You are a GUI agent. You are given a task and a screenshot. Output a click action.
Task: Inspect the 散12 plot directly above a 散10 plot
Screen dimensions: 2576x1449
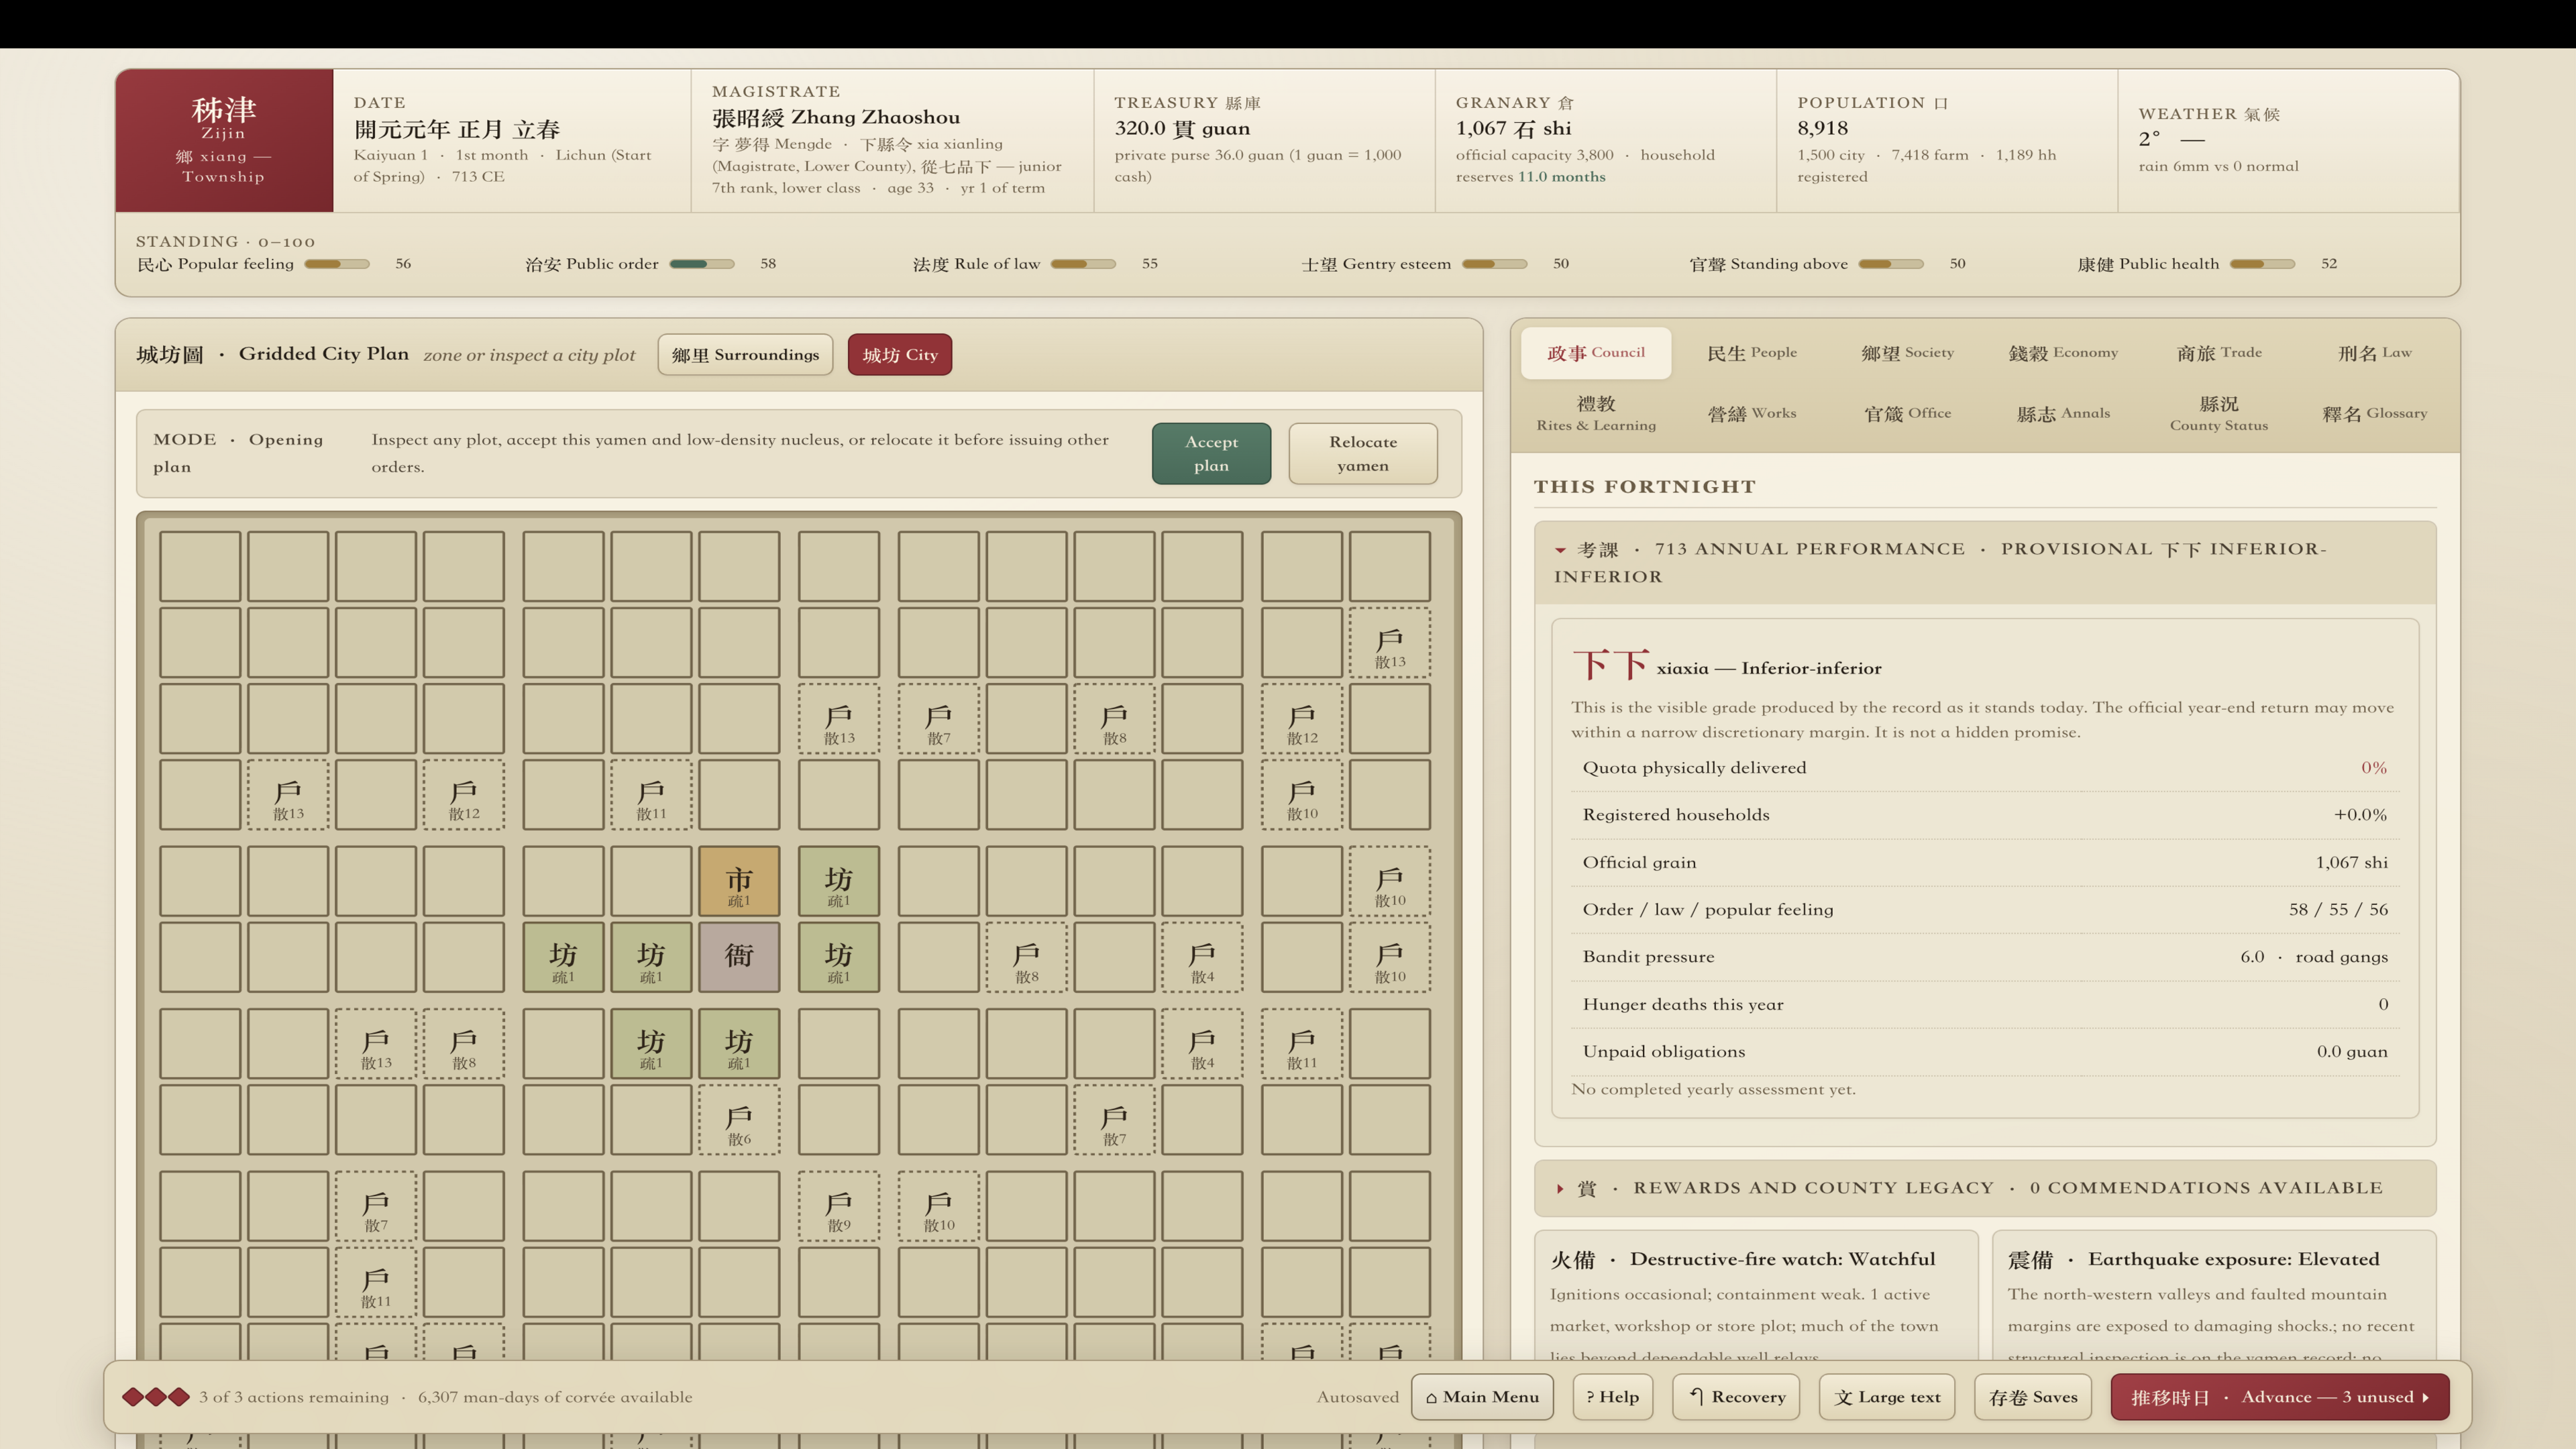click(1302, 718)
